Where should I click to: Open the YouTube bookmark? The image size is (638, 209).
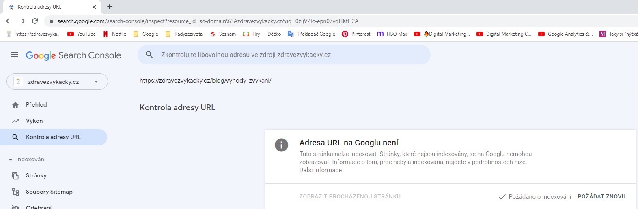pyautogui.click(x=82, y=34)
